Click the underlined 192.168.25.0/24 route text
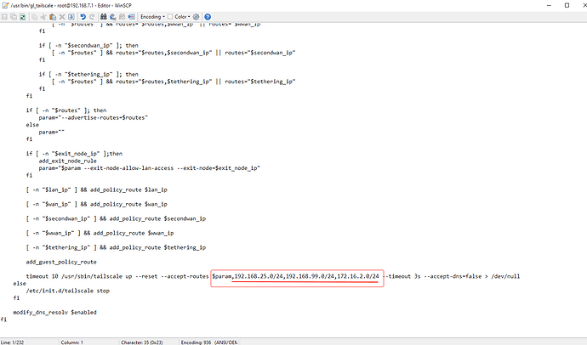This screenshot has height=345, width=587. [262, 276]
